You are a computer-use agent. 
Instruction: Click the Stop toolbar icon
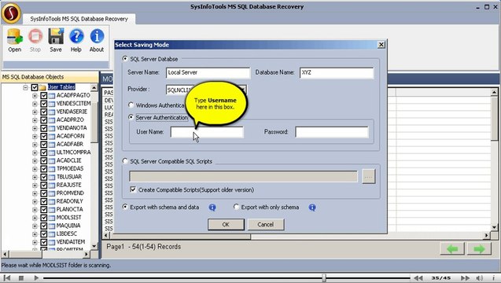(35, 37)
